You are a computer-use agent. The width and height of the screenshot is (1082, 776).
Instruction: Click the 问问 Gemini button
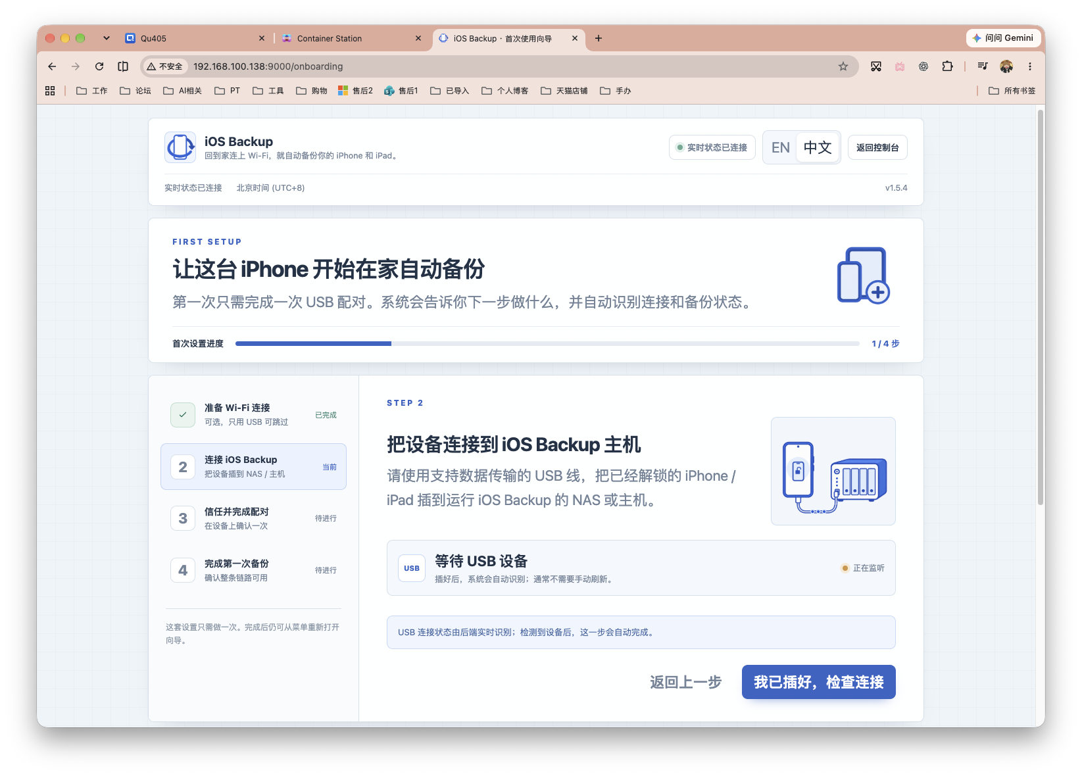pos(1003,38)
